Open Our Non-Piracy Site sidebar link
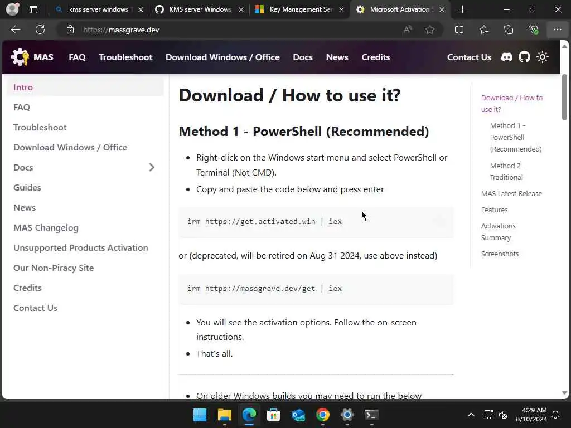This screenshot has height=428, width=571. tap(54, 268)
